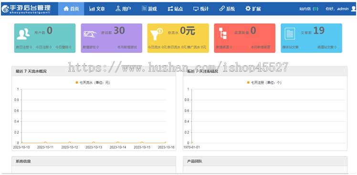Click 新增渠道 0 text
357x175 pixels.
pos(224,47)
